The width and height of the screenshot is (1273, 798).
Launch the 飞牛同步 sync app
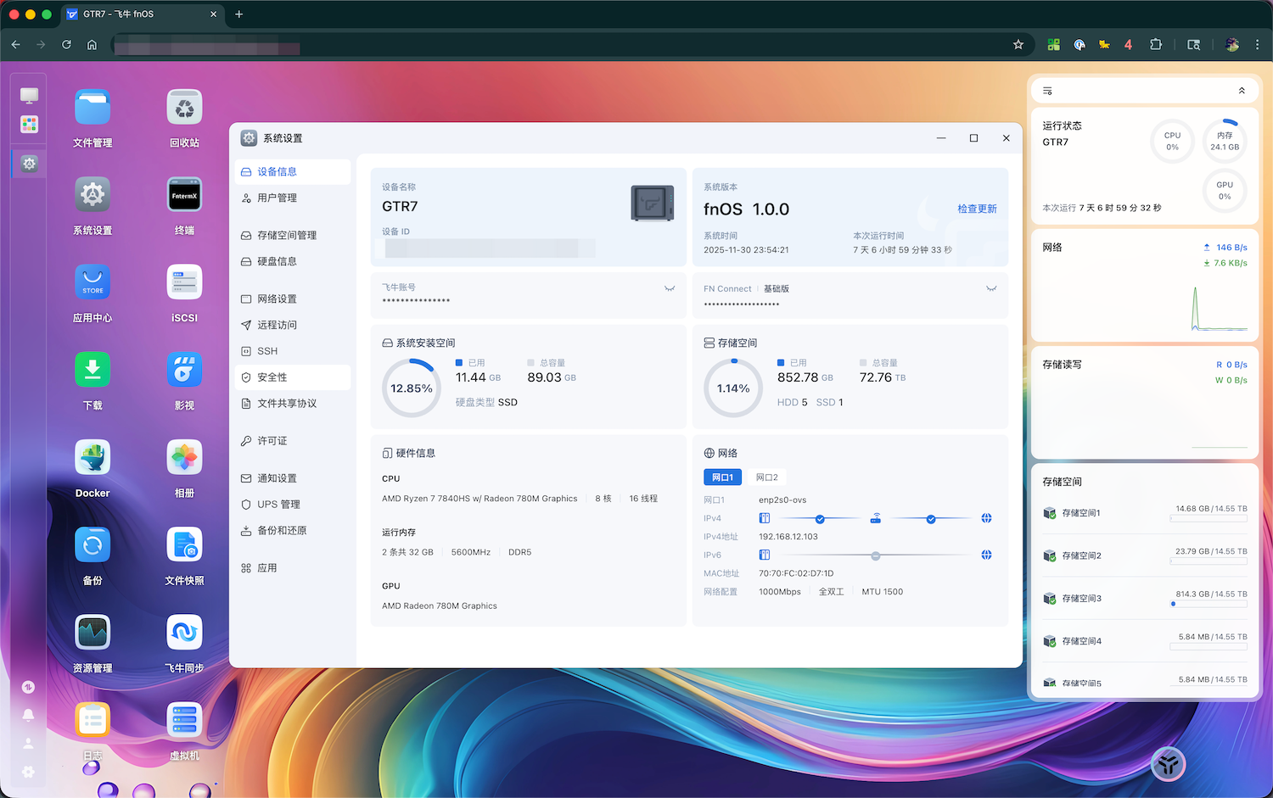point(184,633)
